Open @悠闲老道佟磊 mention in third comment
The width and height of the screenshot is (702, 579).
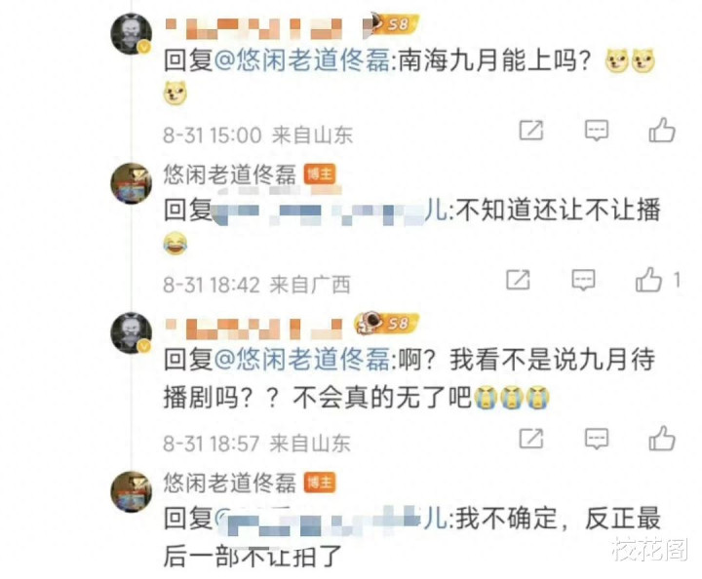[x=302, y=359]
